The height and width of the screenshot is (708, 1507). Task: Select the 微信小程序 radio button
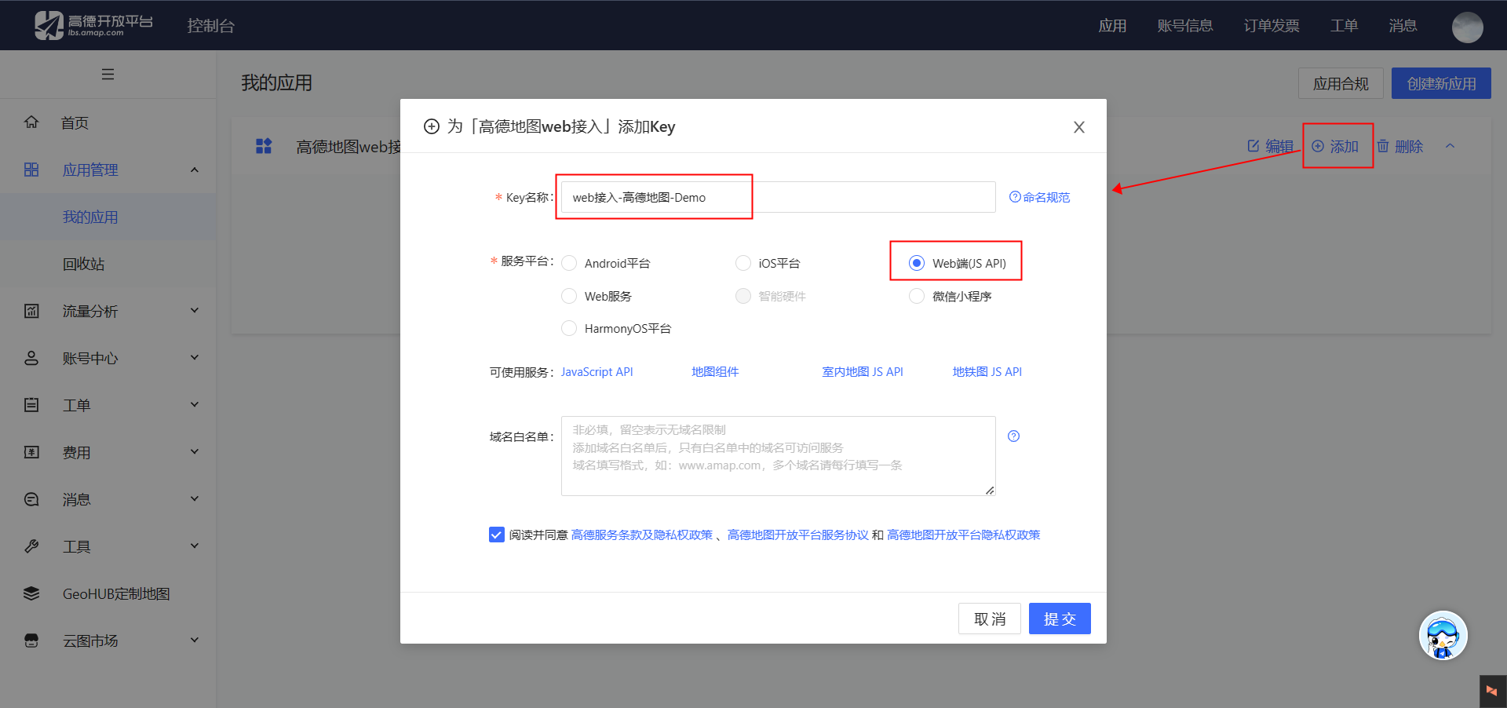[917, 296]
